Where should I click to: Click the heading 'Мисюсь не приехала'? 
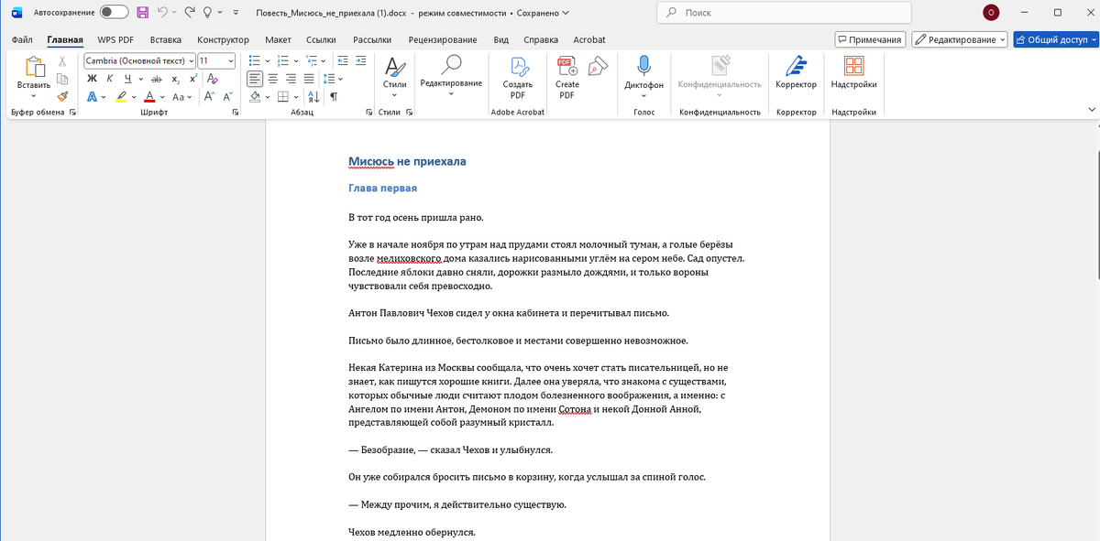point(407,161)
